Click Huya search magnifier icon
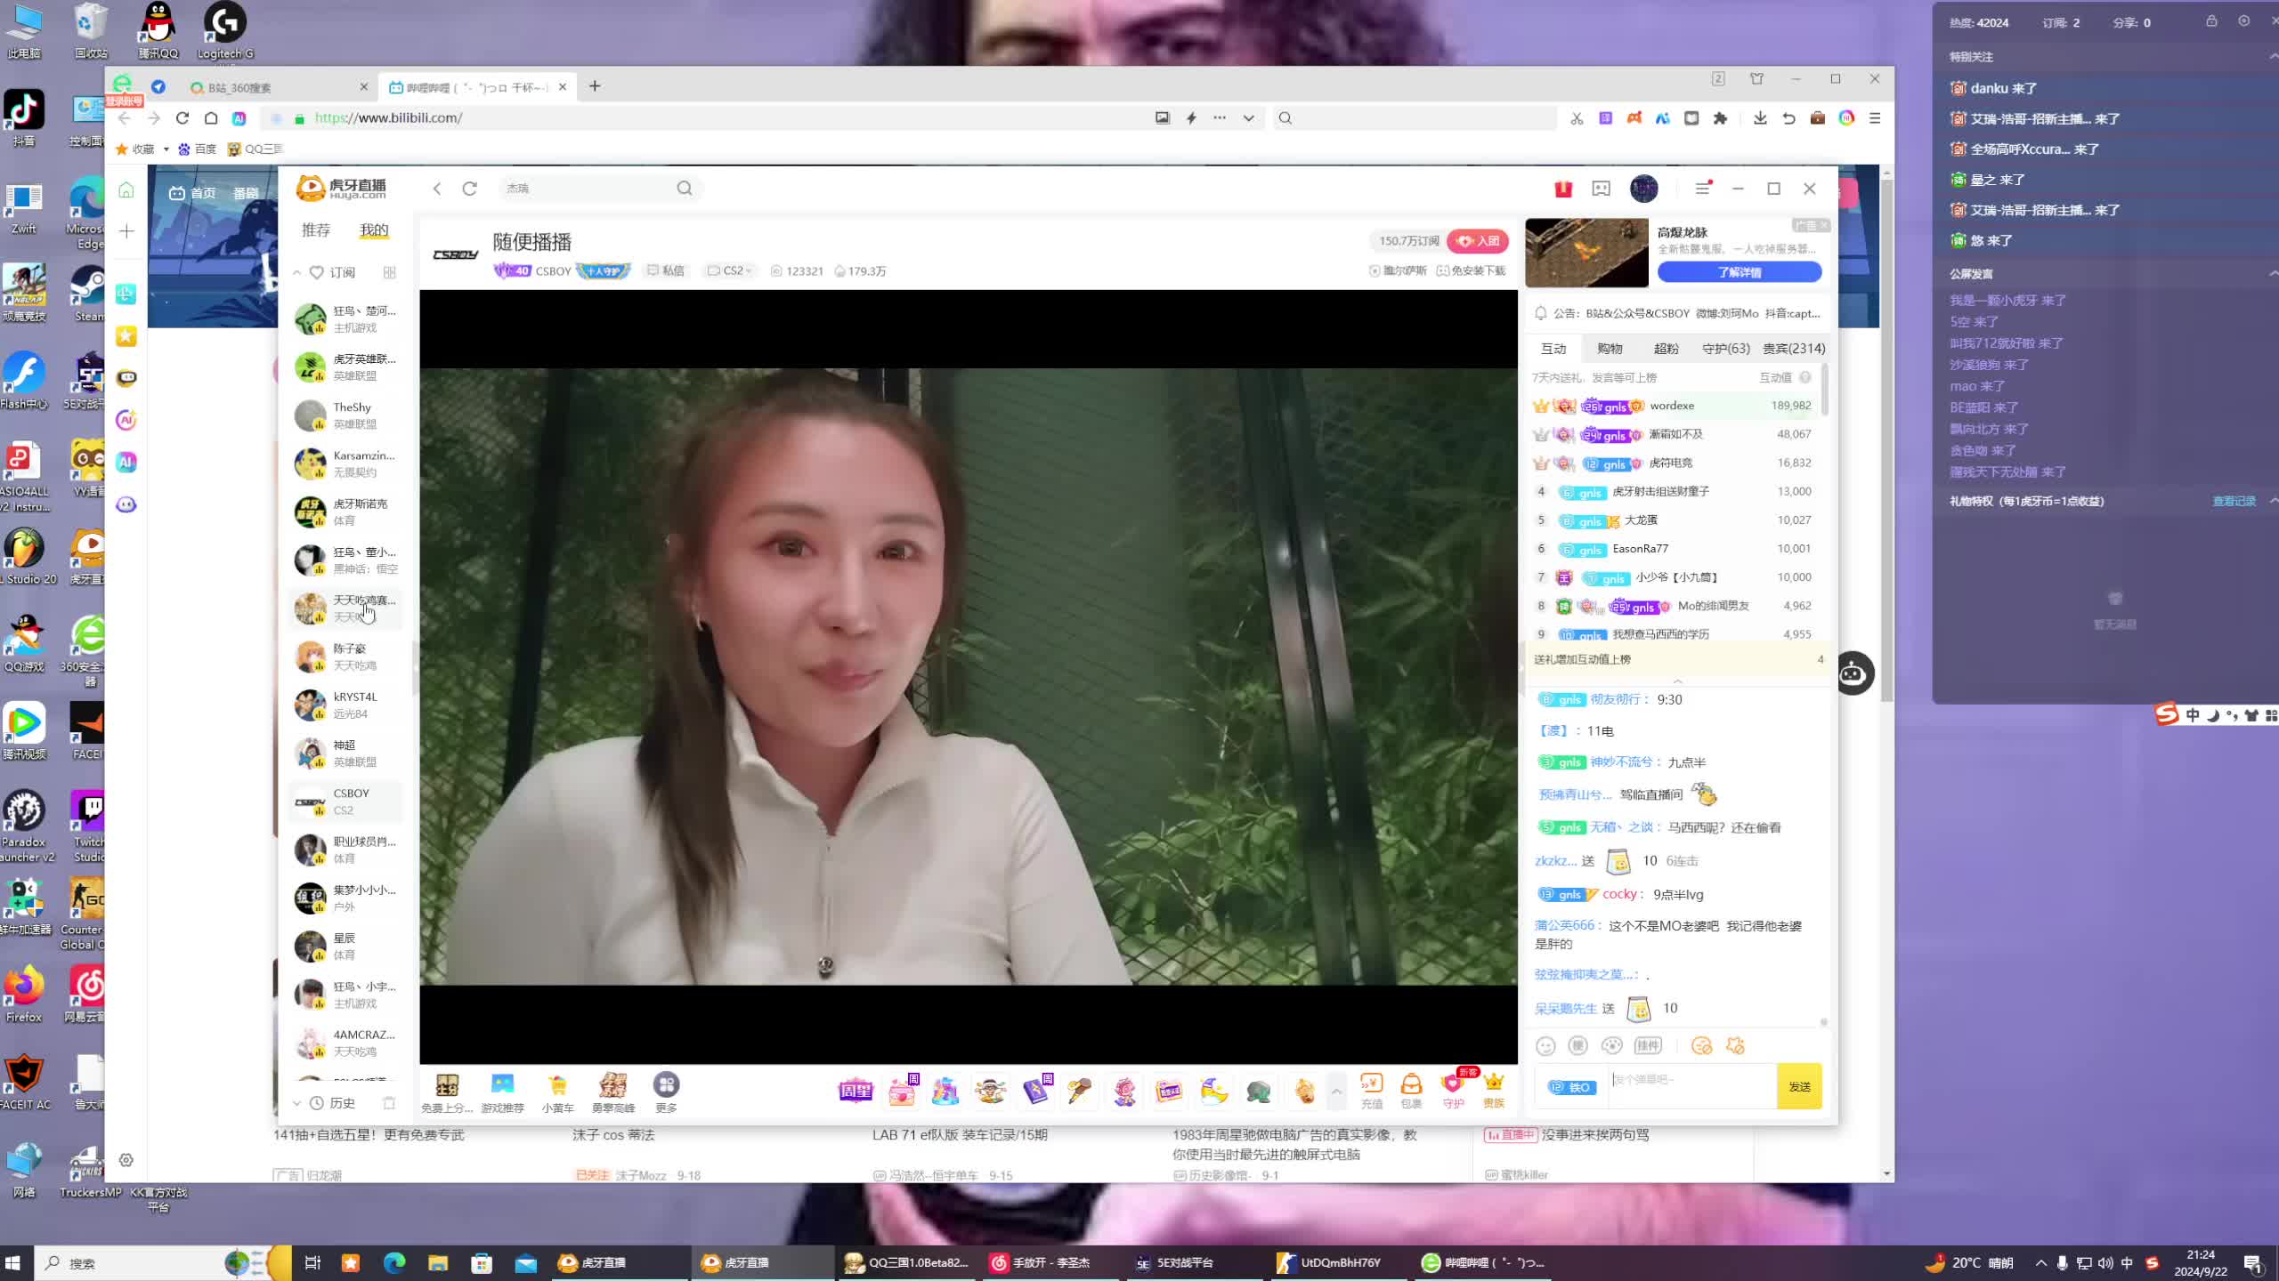This screenshot has width=2279, height=1281. pyautogui.click(x=684, y=189)
